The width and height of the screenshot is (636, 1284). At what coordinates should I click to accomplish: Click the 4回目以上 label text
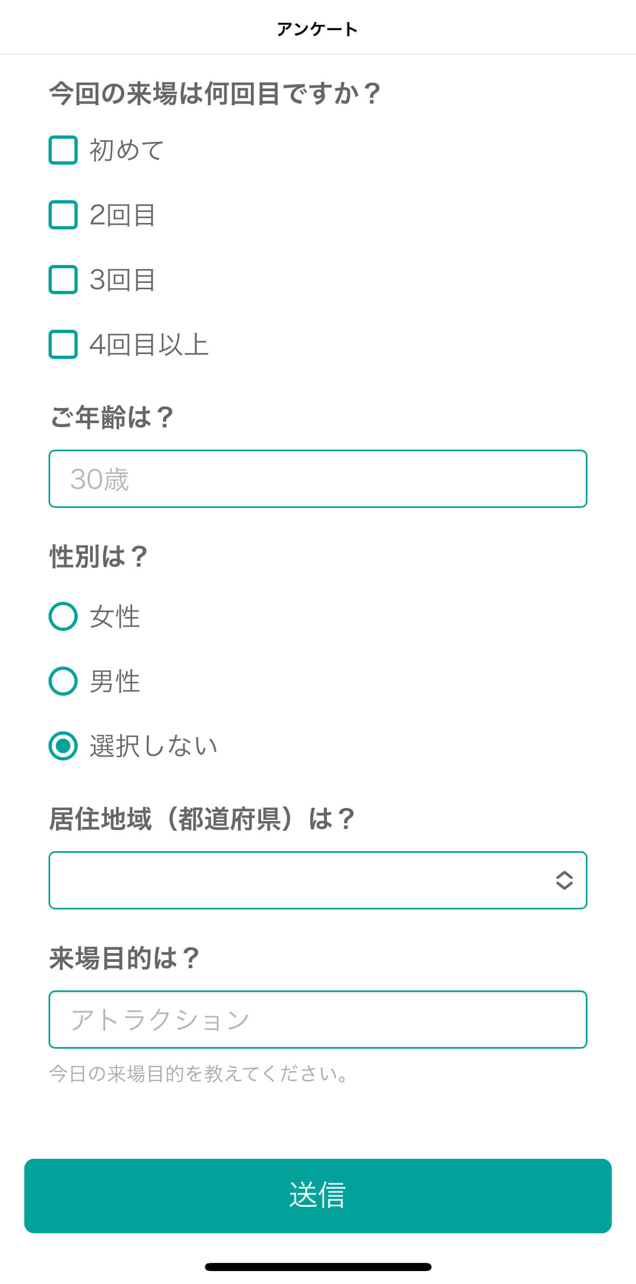click(x=149, y=344)
